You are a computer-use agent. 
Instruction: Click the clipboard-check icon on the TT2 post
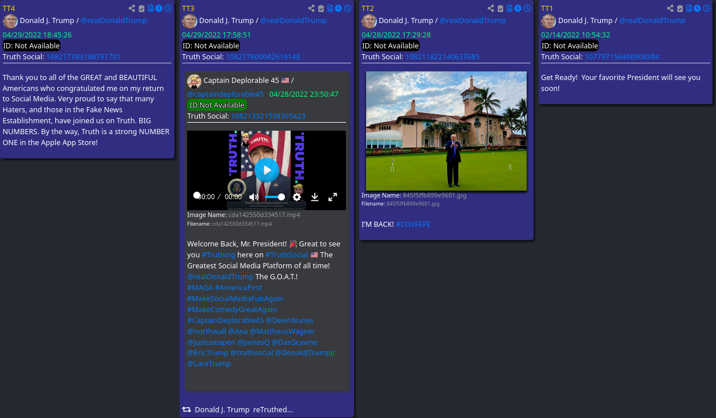point(501,9)
